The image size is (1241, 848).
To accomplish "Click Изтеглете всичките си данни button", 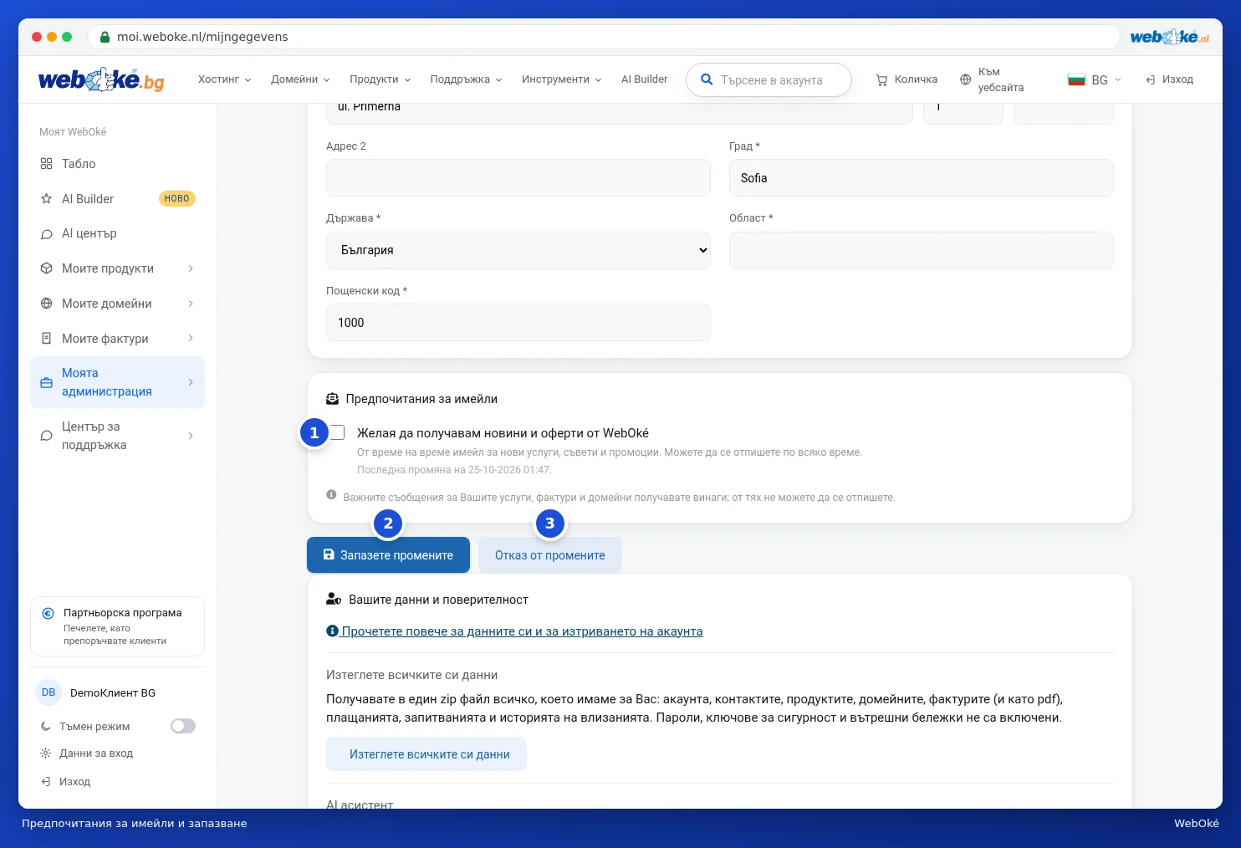I will click(426, 754).
